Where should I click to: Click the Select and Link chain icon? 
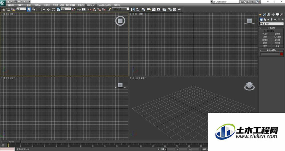click(3, 9)
